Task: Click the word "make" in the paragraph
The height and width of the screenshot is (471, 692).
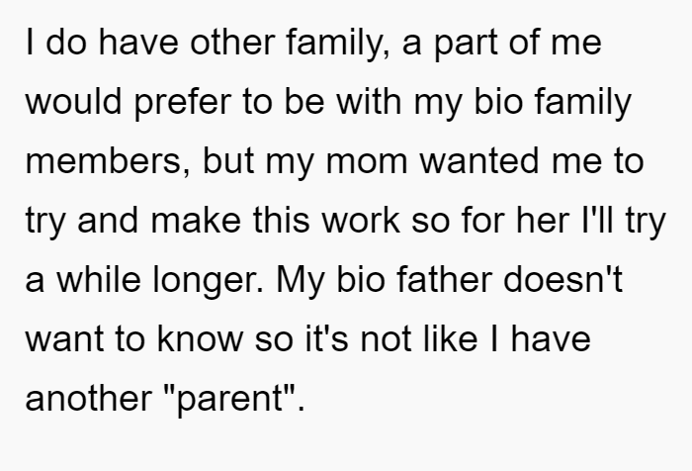Action: tap(196, 221)
